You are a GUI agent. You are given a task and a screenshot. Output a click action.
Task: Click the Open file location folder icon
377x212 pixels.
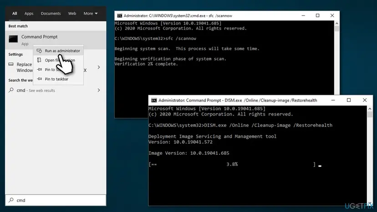[39, 60]
